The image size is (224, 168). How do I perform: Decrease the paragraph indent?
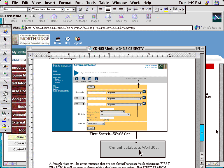(x=142, y=10)
